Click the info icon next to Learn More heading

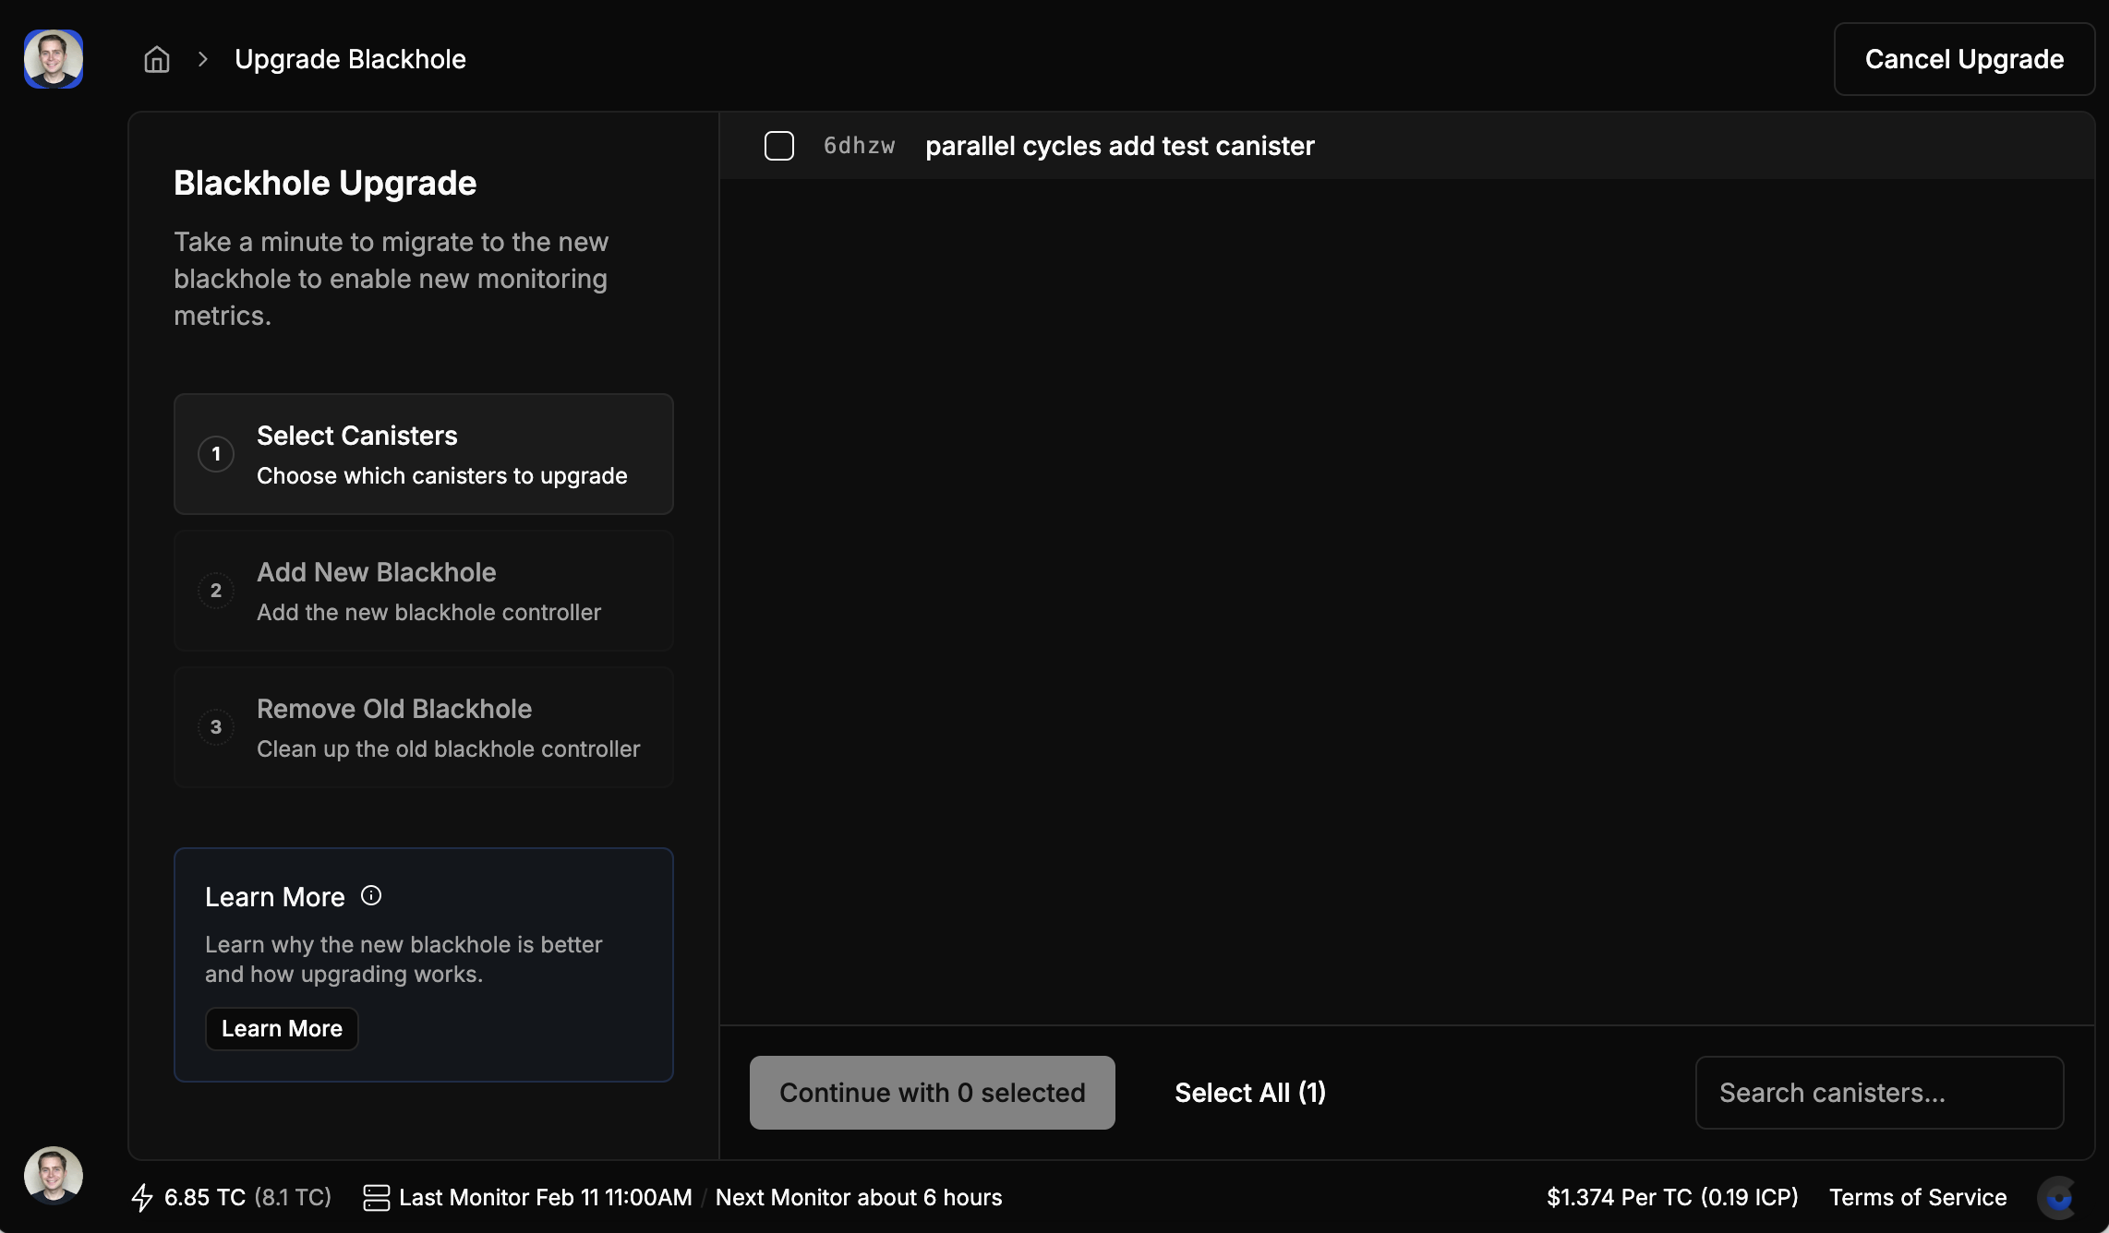point(371,895)
